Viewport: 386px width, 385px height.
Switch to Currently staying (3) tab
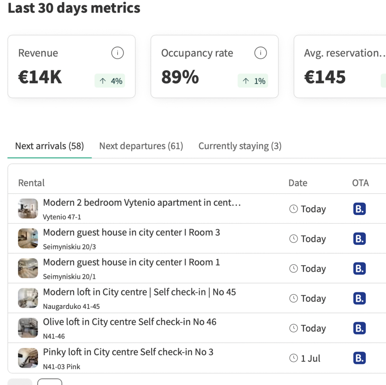point(240,146)
